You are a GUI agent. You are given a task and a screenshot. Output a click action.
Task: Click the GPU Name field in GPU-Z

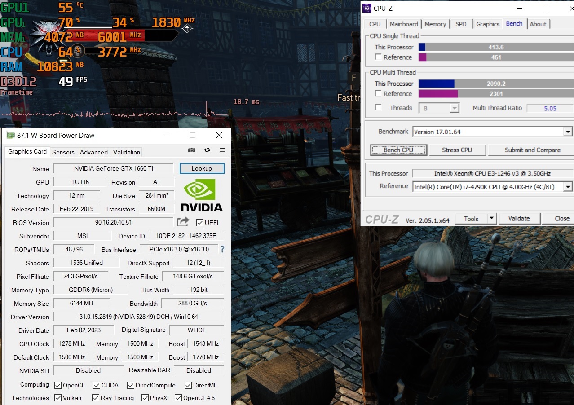click(x=114, y=168)
